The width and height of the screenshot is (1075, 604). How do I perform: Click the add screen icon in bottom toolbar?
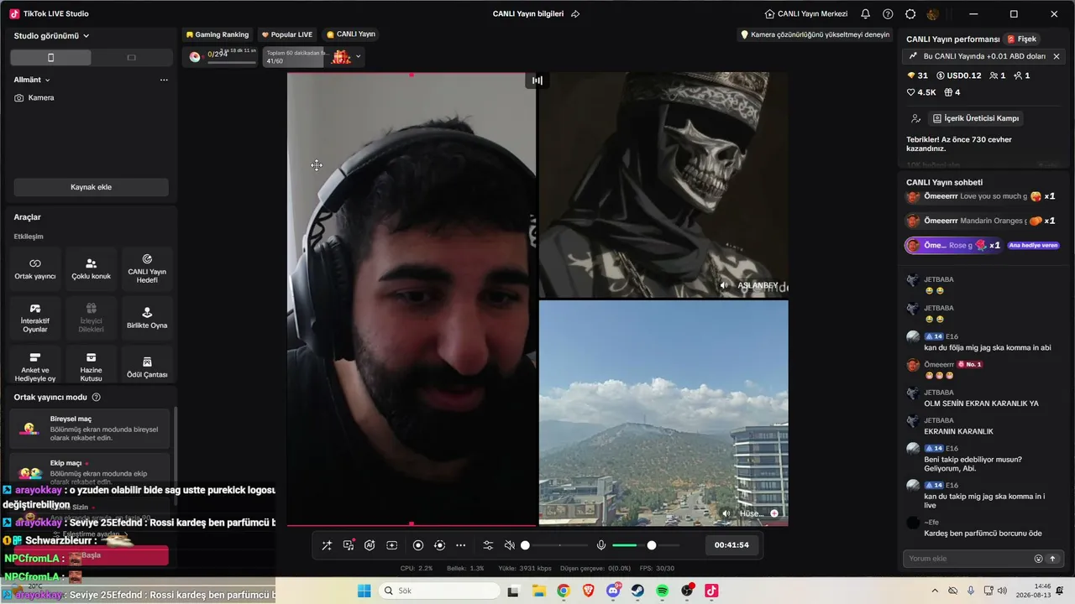pos(391,545)
